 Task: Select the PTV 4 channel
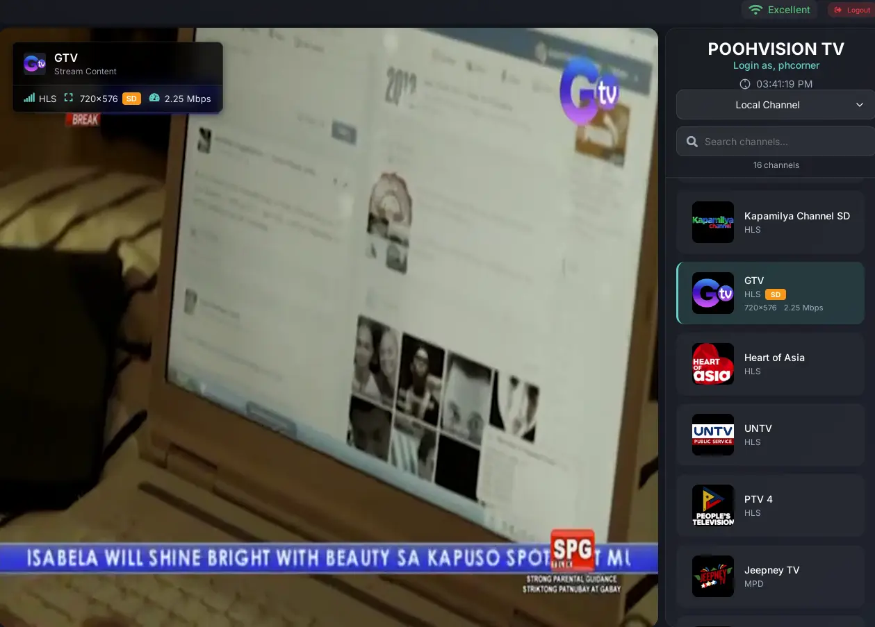(770, 505)
